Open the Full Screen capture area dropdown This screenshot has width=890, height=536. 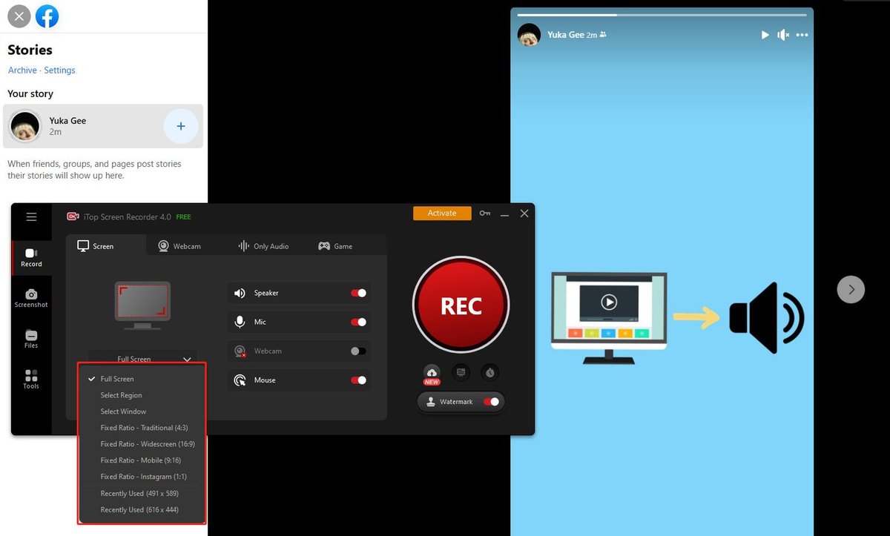(x=142, y=359)
